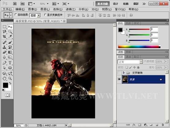The width and height of the screenshot is (170, 128).
Task: Switch to the 通道 channels tab
Action: (x=128, y=57)
